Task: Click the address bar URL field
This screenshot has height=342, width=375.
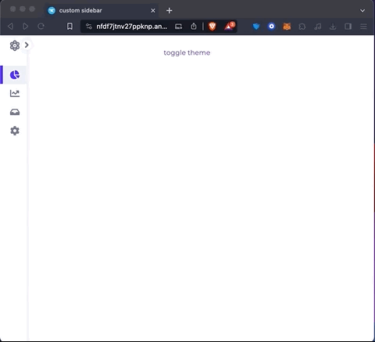Action: click(131, 27)
